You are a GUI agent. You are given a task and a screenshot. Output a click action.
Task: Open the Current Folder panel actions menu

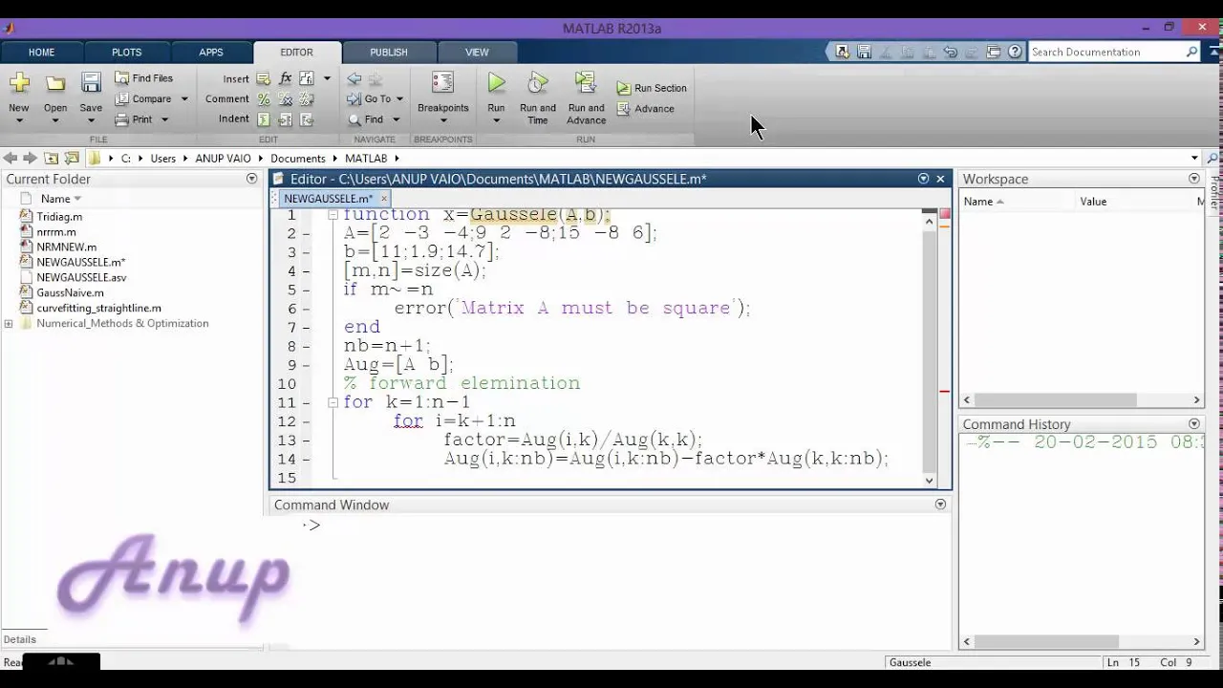(x=252, y=179)
